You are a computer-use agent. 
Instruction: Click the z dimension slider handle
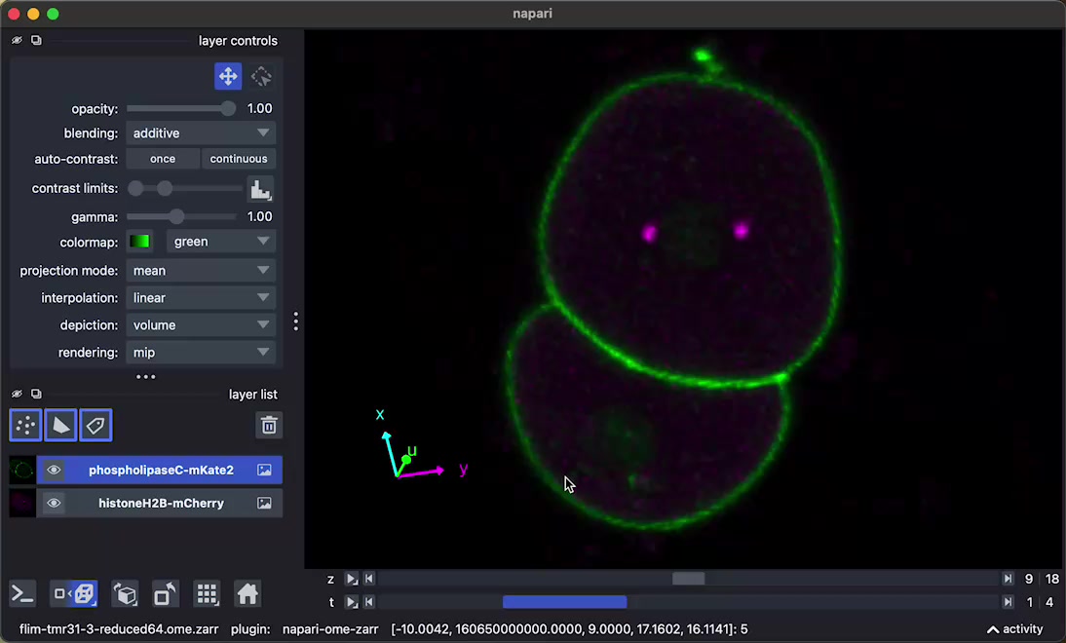point(689,579)
